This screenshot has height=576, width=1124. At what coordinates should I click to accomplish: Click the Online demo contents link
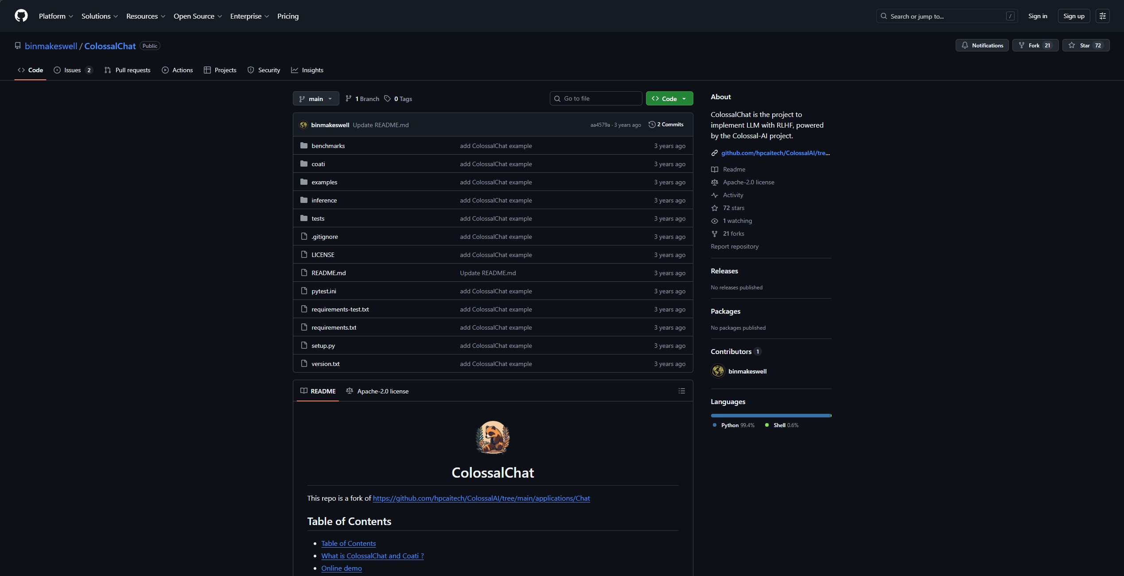point(342,568)
